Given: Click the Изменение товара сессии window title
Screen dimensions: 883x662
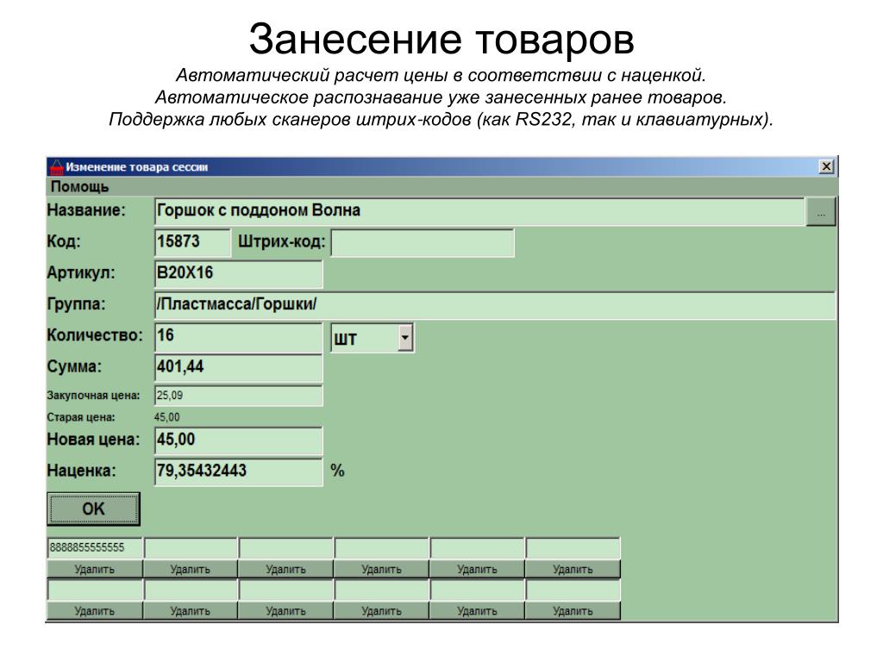Looking at the screenshot, I should coord(137,167).
